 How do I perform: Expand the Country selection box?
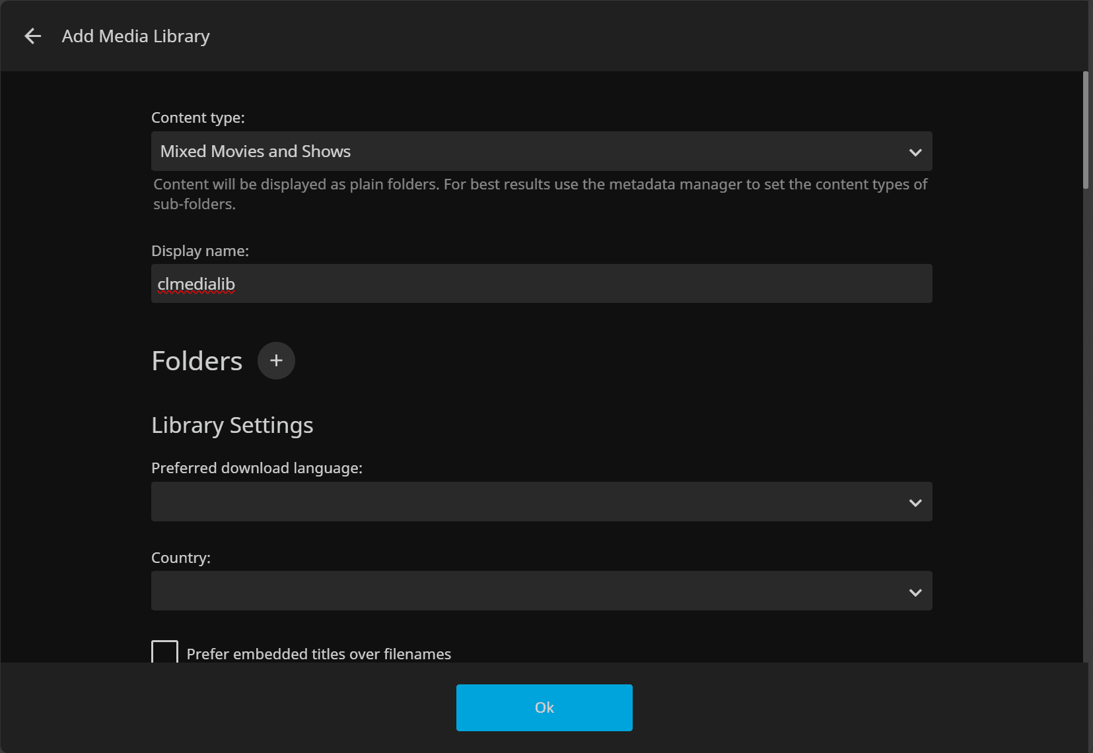coord(528,591)
